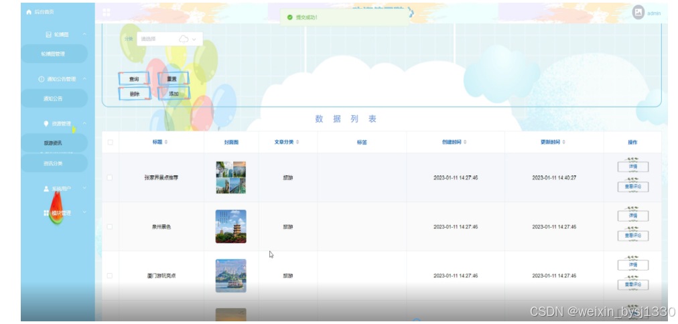This screenshot has width=678, height=324.
Task: Click the 操作 column header
Action: (632, 142)
